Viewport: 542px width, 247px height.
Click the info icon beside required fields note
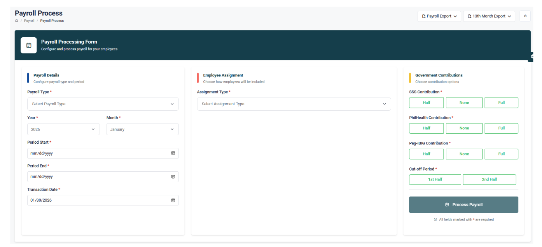(435, 219)
